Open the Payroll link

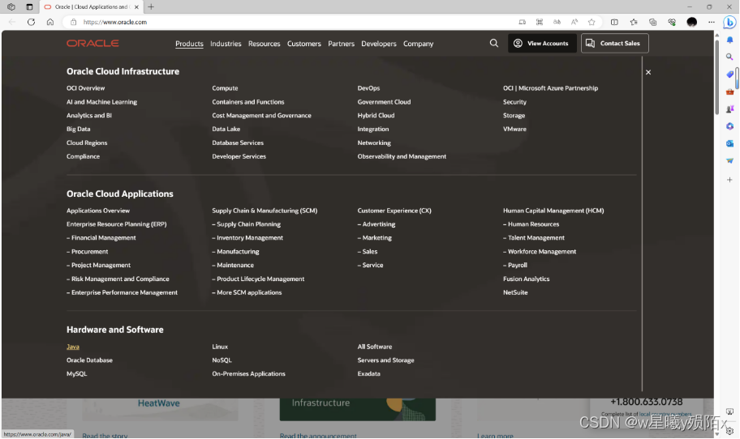tap(515, 265)
